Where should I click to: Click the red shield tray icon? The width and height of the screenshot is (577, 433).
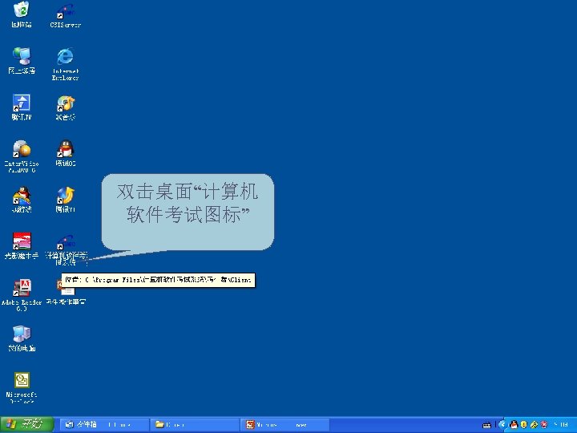(x=544, y=424)
